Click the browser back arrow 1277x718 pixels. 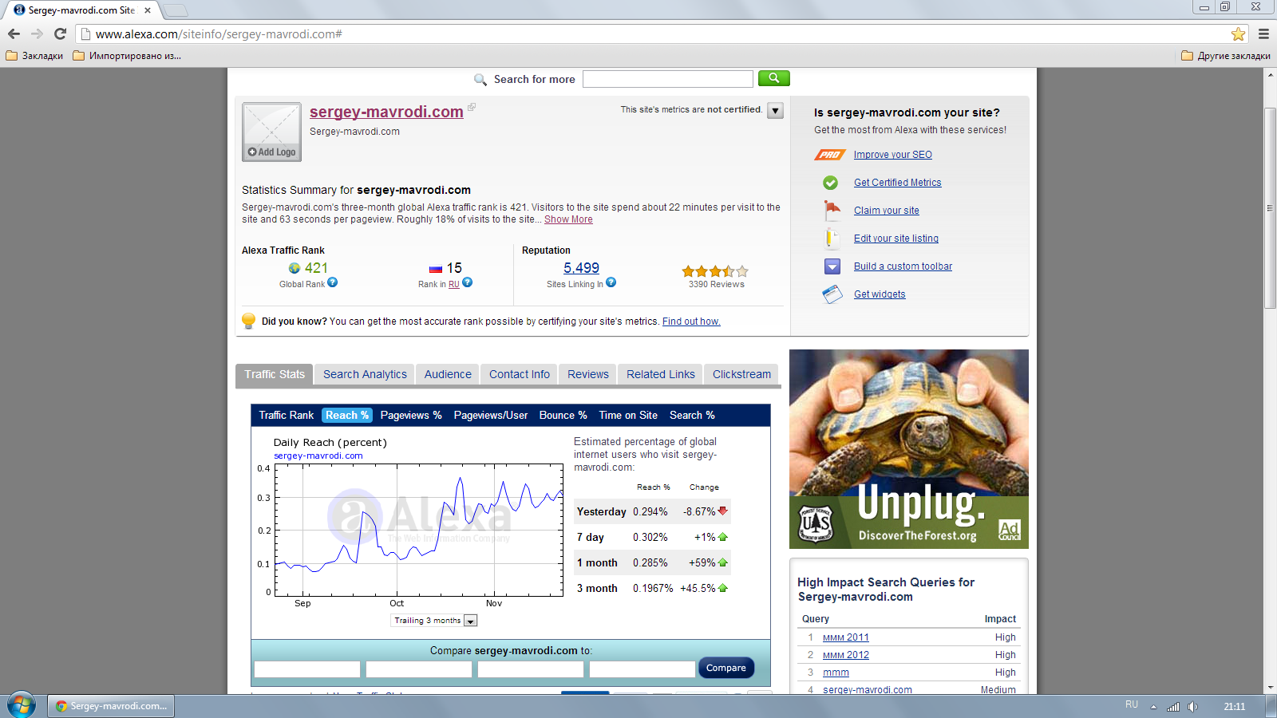pos(14,34)
